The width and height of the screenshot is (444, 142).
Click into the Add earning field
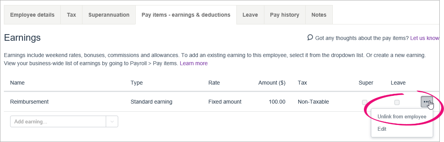coord(58,122)
